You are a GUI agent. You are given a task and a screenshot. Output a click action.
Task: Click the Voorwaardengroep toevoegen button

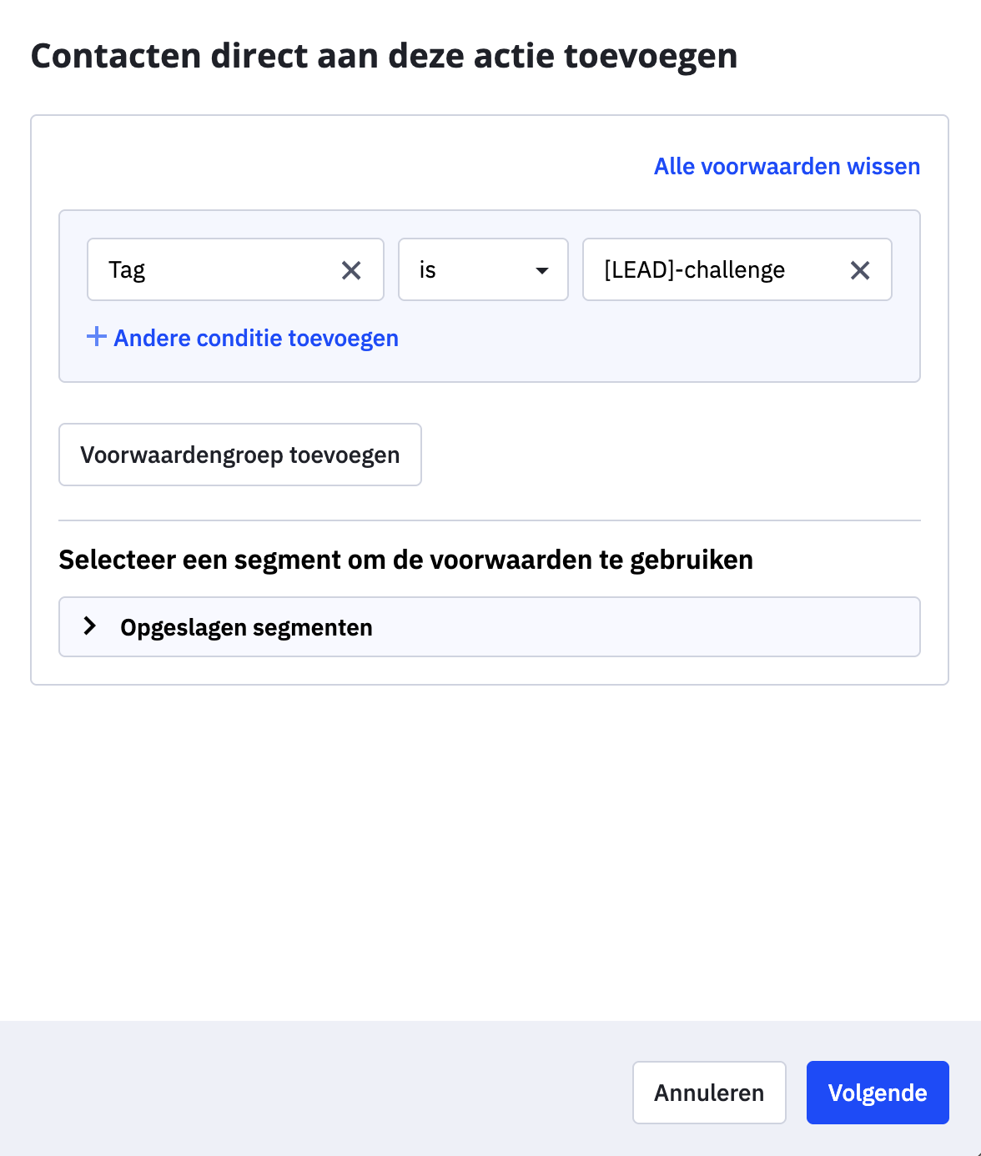pos(239,455)
